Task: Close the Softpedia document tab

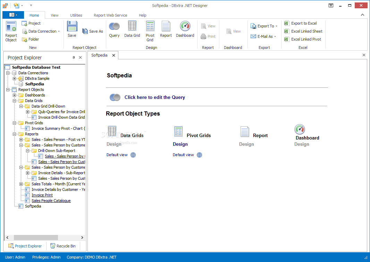Action: pyautogui.click(x=113, y=55)
